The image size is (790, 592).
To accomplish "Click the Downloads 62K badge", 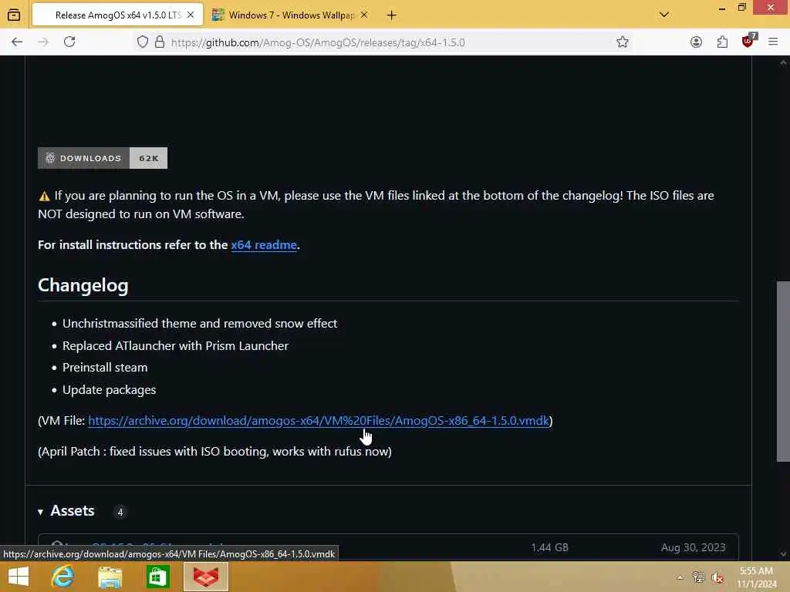I will click(103, 158).
